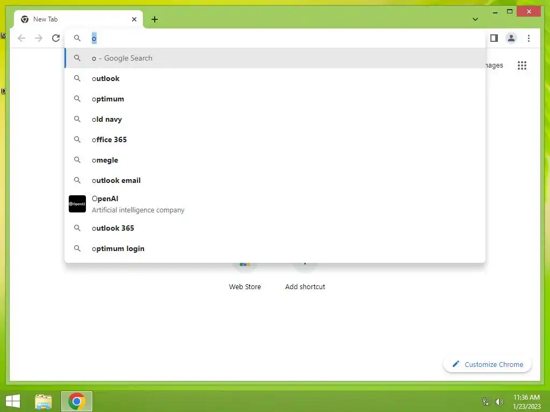The height and width of the screenshot is (412, 550).
Task: Open the side panel icon
Action: 494,38
